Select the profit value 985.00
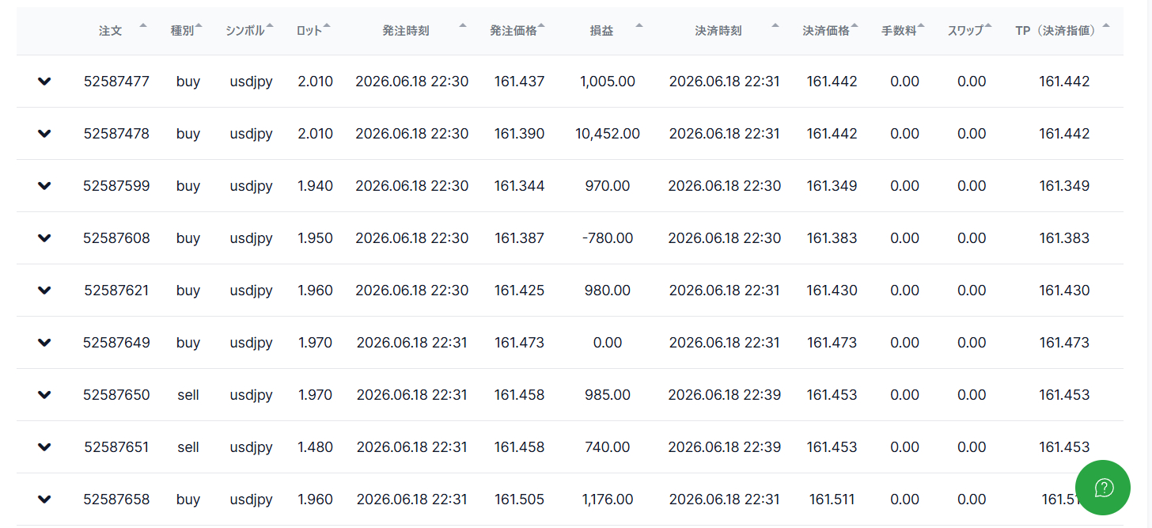1152x528 pixels. pos(608,395)
